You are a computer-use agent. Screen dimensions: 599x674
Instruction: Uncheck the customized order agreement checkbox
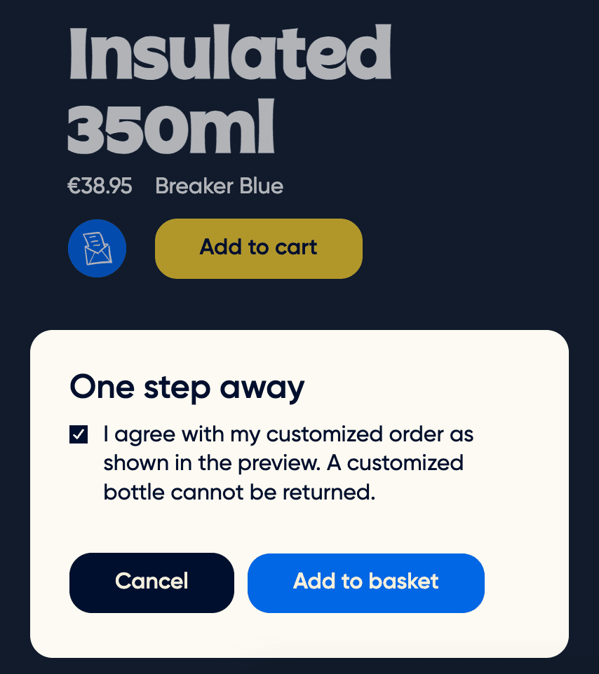pyautogui.click(x=77, y=434)
